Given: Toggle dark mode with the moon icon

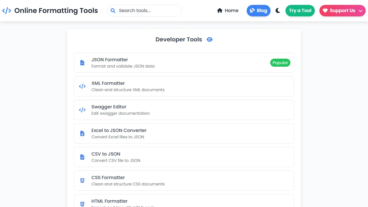Looking at the screenshot, I should [277, 10].
